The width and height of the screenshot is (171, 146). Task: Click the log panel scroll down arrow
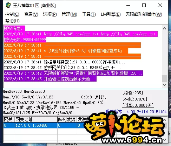point(164,85)
